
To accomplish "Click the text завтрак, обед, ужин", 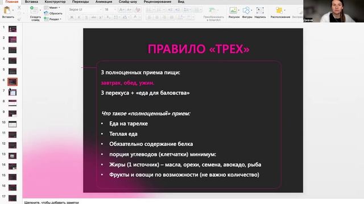I will click(127, 83).
